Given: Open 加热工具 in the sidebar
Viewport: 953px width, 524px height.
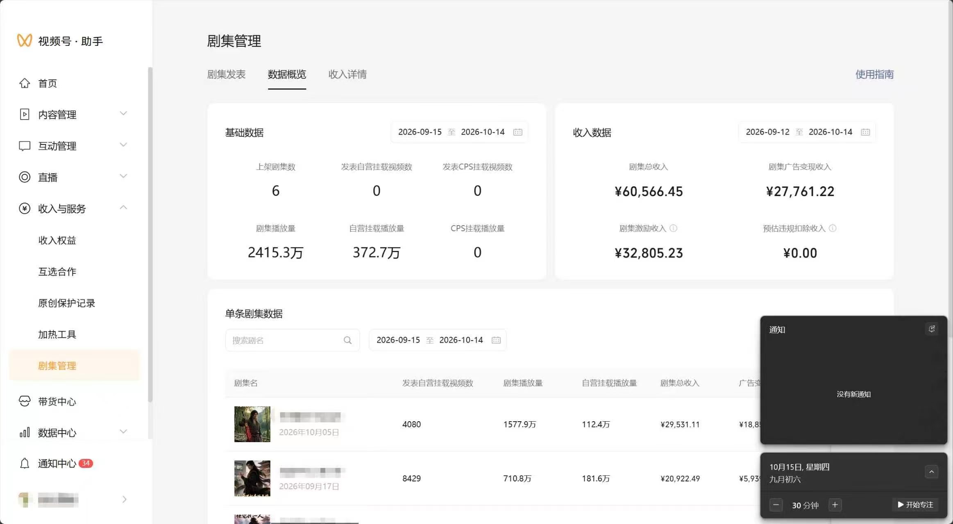Looking at the screenshot, I should 57,334.
